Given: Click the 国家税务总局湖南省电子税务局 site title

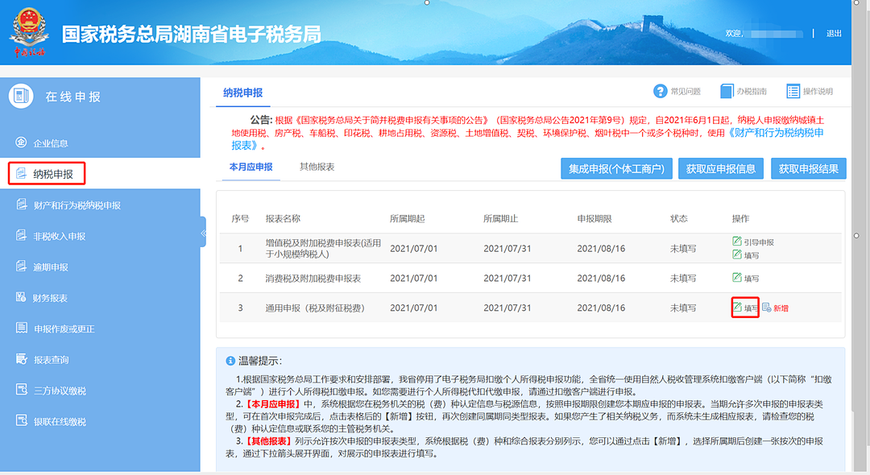Looking at the screenshot, I should [192, 35].
